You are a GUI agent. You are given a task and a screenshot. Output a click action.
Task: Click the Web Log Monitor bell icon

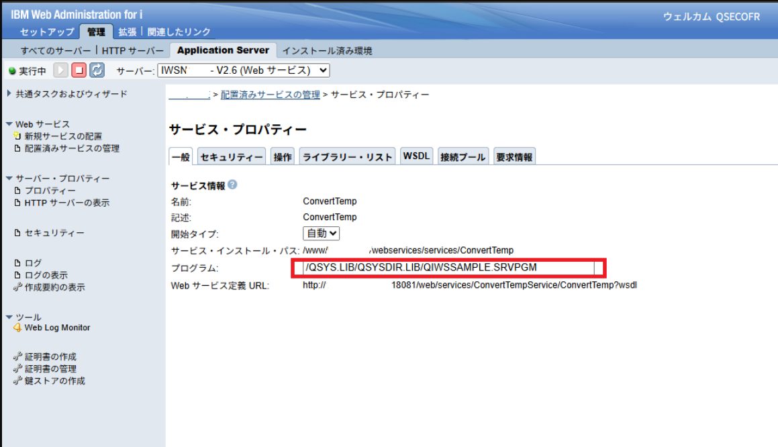pos(17,328)
